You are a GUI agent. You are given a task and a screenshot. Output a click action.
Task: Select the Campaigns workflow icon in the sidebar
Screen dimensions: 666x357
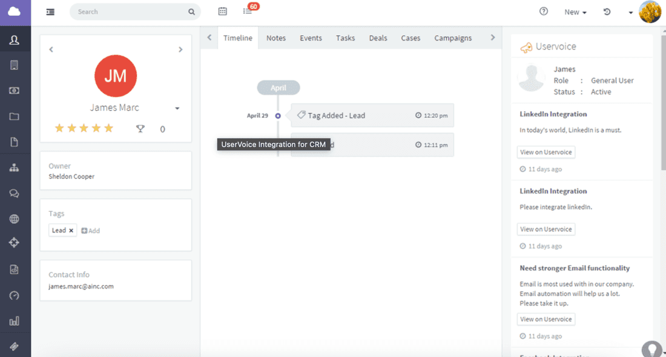tap(15, 242)
